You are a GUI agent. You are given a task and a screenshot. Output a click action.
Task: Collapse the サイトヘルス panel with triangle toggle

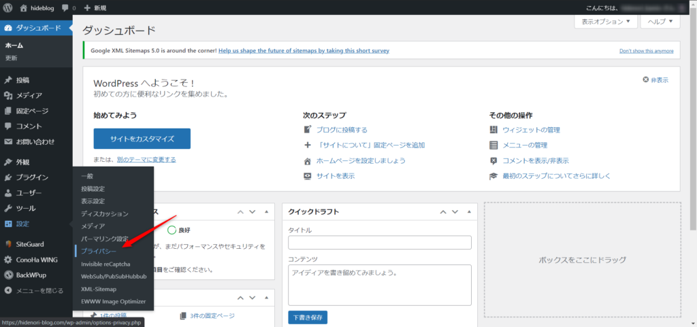266,211
